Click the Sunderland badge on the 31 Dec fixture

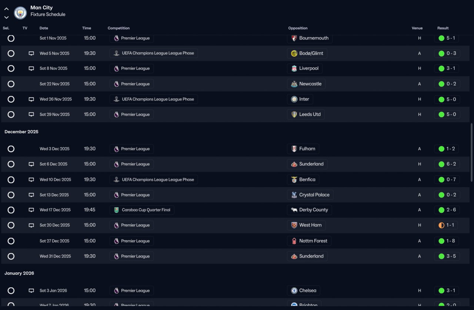click(294, 256)
